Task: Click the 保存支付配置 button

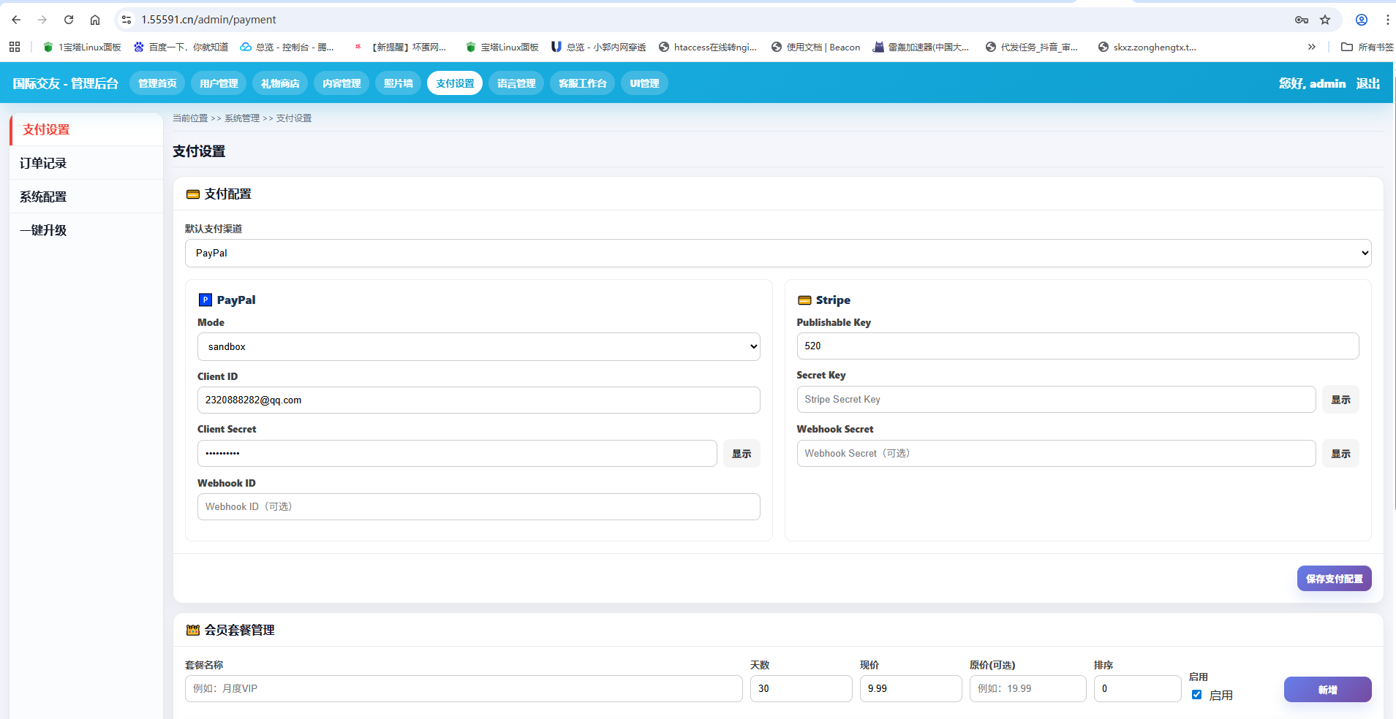Action: (1334, 579)
